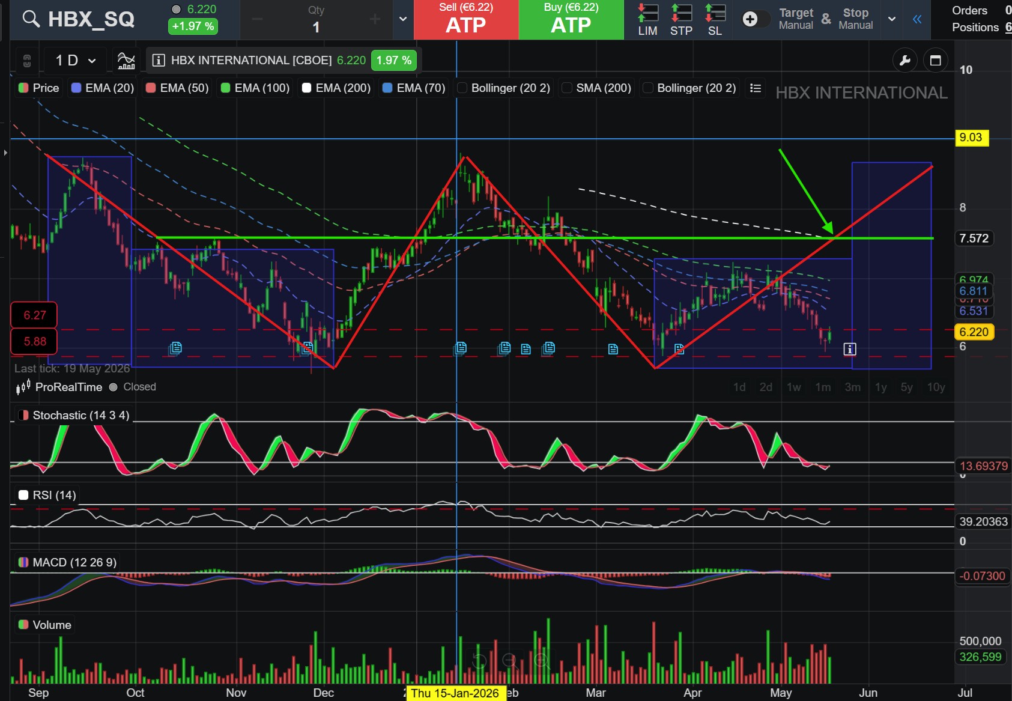Select the LIM limit order icon
Screen dimensions: 1012x701
[x=647, y=19]
